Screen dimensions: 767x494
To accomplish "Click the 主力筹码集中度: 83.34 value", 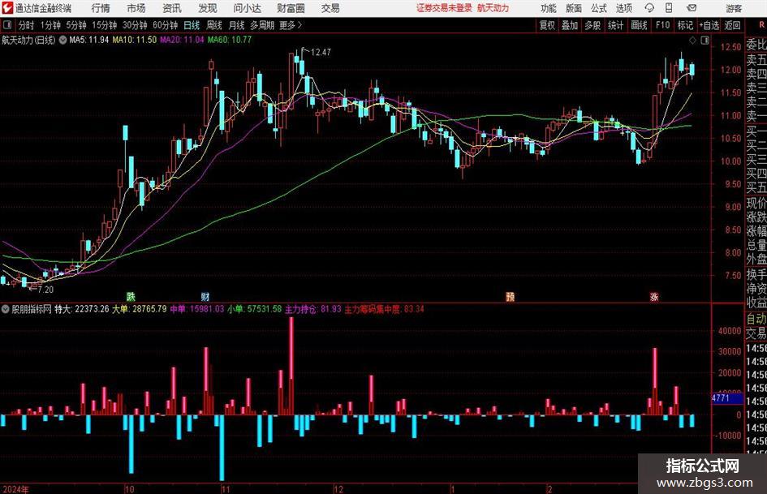I will (x=385, y=310).
